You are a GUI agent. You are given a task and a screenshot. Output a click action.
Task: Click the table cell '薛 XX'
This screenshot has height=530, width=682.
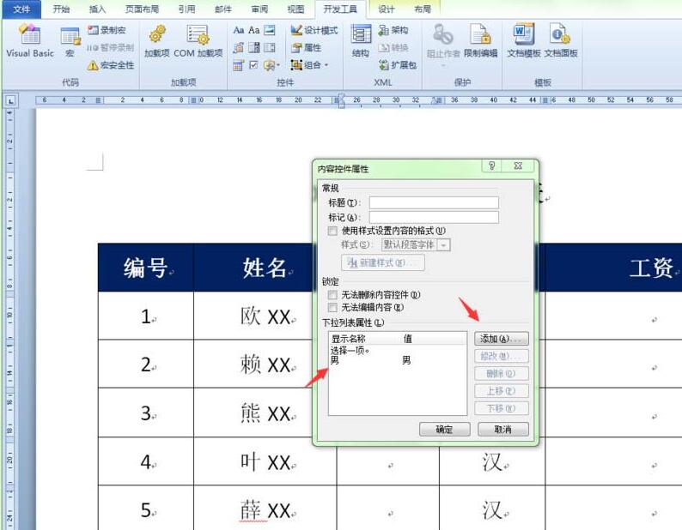(265, 509)
